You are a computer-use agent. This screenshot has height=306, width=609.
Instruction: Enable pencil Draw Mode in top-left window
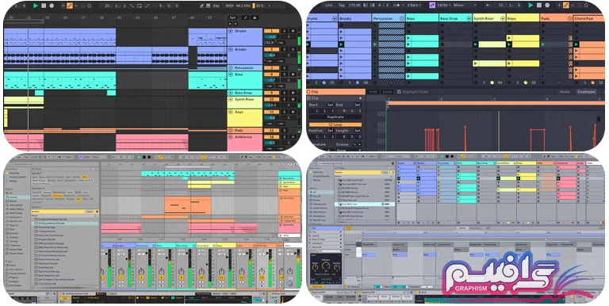(201, 6)
